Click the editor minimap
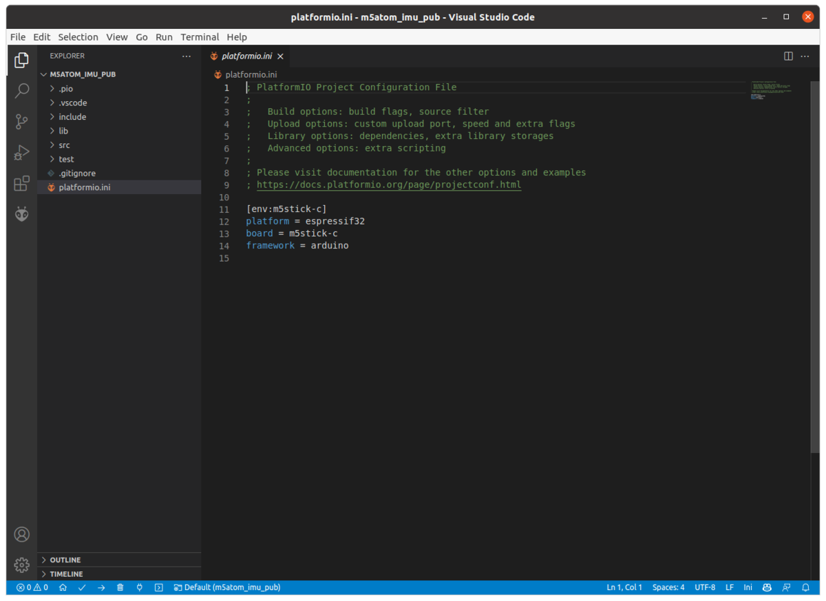The width and height of the screenshot is (826, 601). [772, 91]
